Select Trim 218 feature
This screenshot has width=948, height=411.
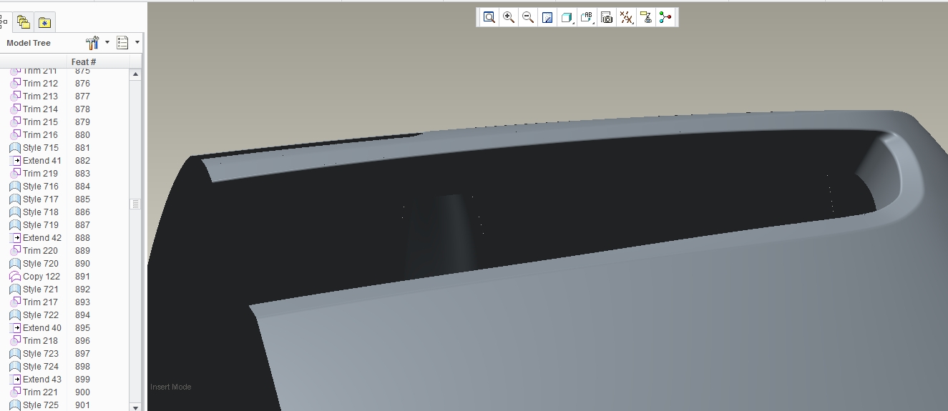click(x=40, y=341)
